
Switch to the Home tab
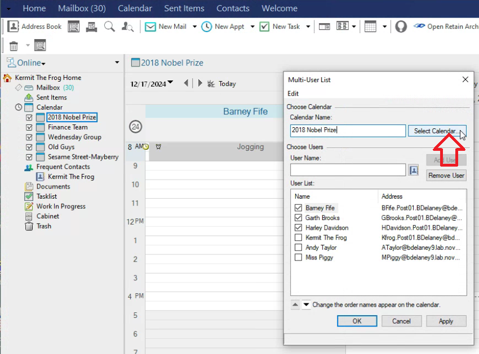(34, 8)
